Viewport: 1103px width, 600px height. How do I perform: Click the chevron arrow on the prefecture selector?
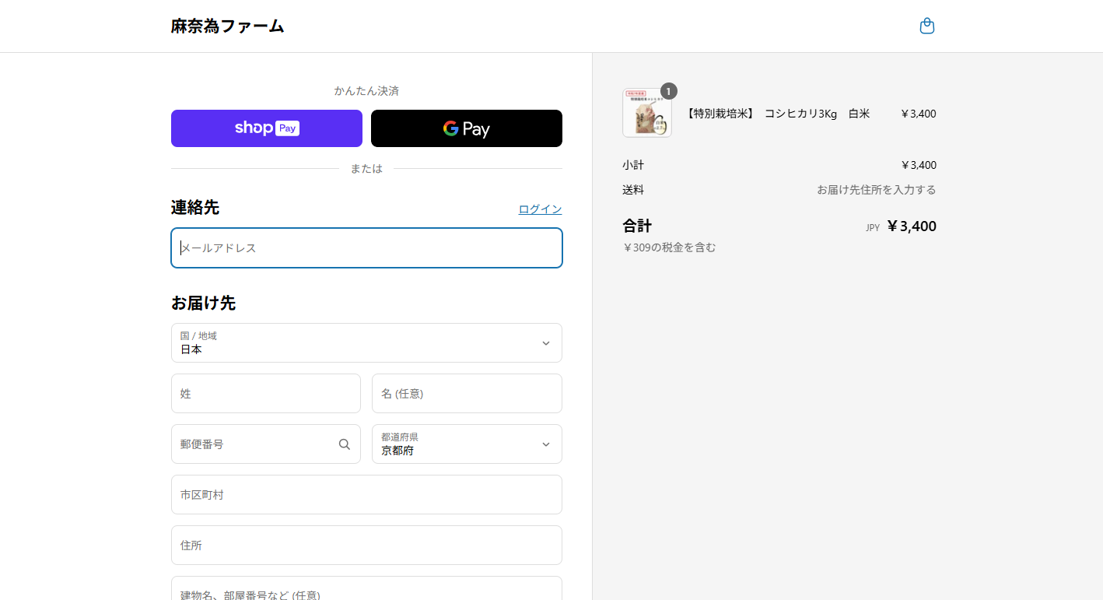[x=546, y=444]
